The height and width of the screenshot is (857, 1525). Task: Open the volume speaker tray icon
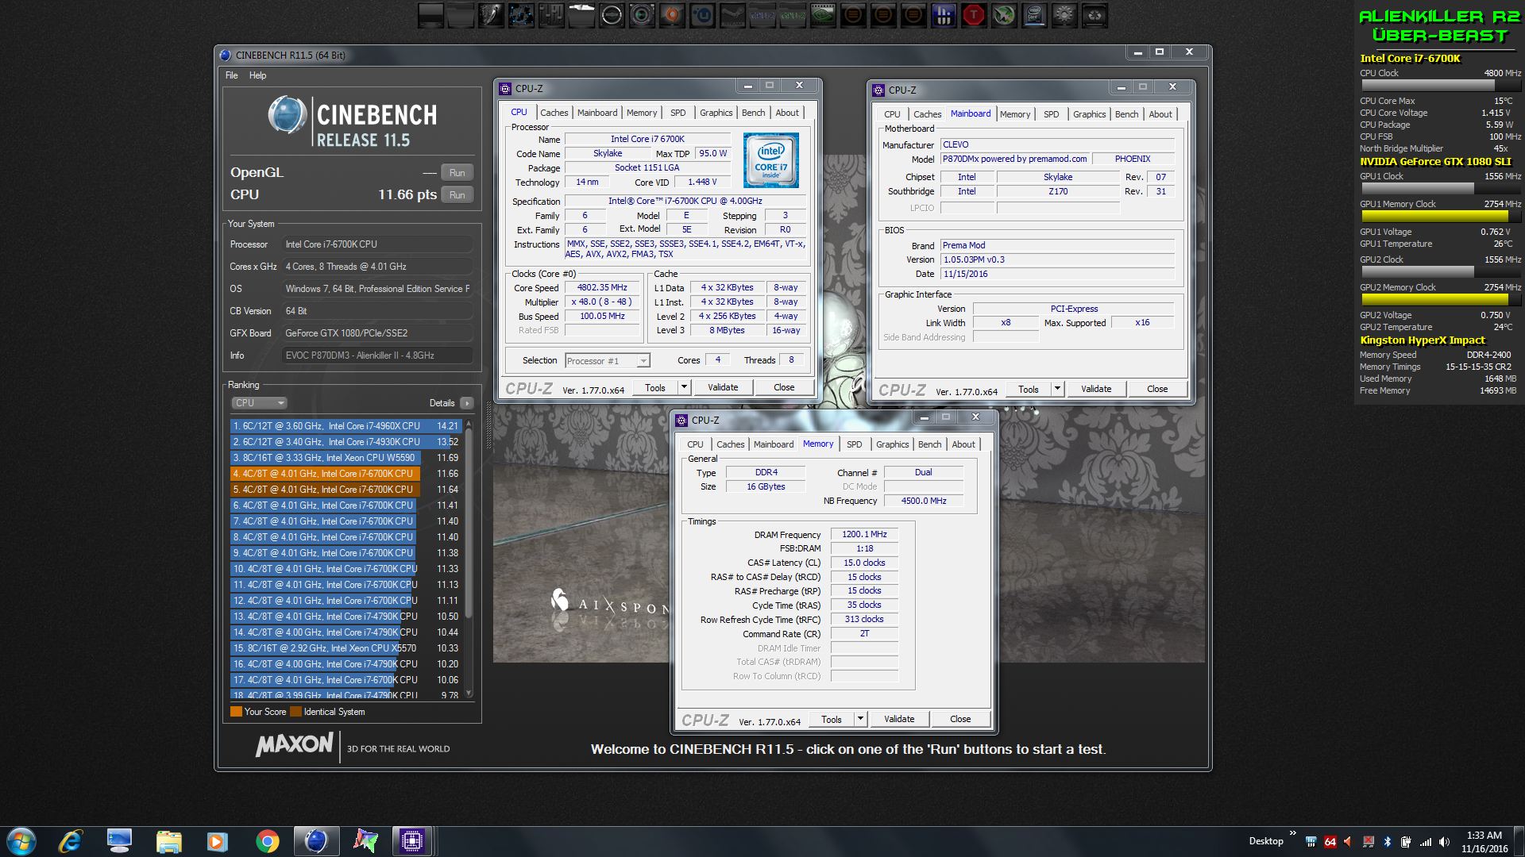(x=1444, y=842)
